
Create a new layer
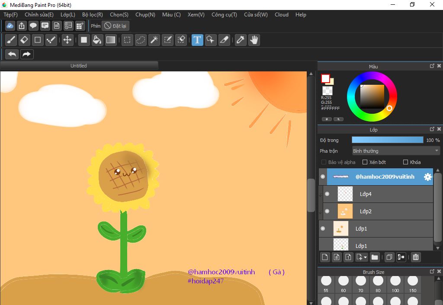pyautogui.click(x=325, y=257)
